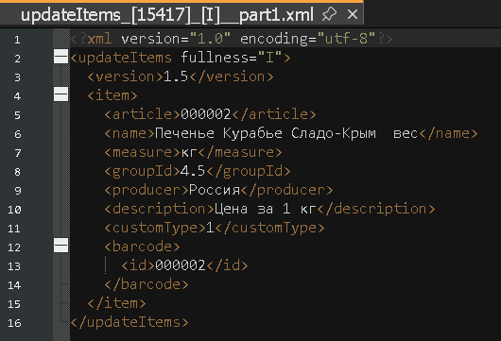Pin the updateItems XML tab
This screenshot has height=341, width=501.
click(x=329, y=14)
